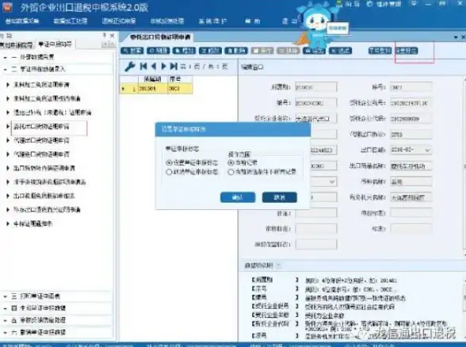The width and height of the screenshot is (466, 347).
Task: Click 退出 in the menu bar
Action: pyautogui.click(x=289, y=21)
